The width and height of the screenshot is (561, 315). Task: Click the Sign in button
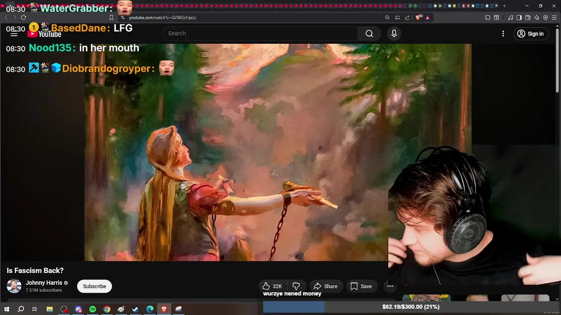[531, 34]
